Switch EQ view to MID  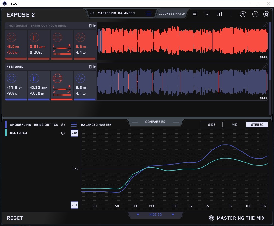[234, 125]
